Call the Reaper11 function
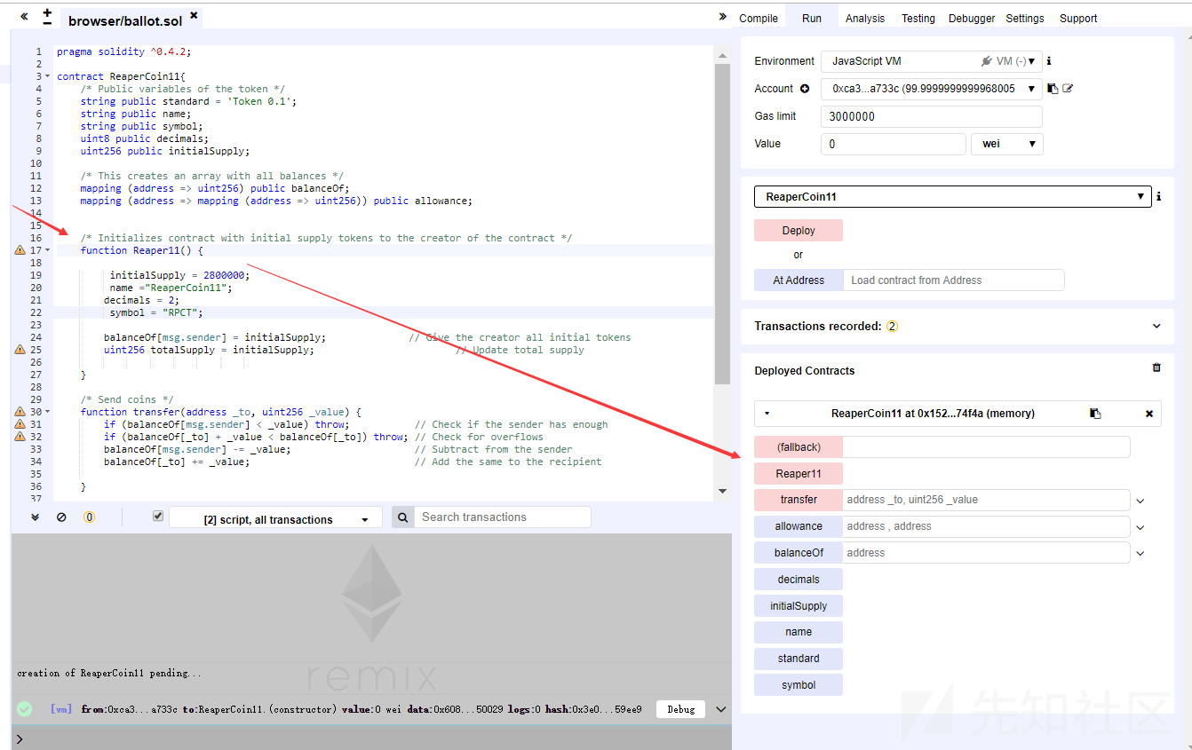 799,474
